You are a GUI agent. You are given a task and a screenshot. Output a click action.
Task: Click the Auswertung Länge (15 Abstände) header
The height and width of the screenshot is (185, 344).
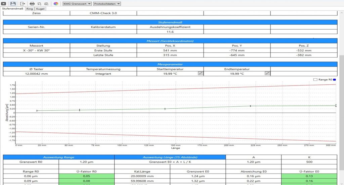(x=170, y=157)
